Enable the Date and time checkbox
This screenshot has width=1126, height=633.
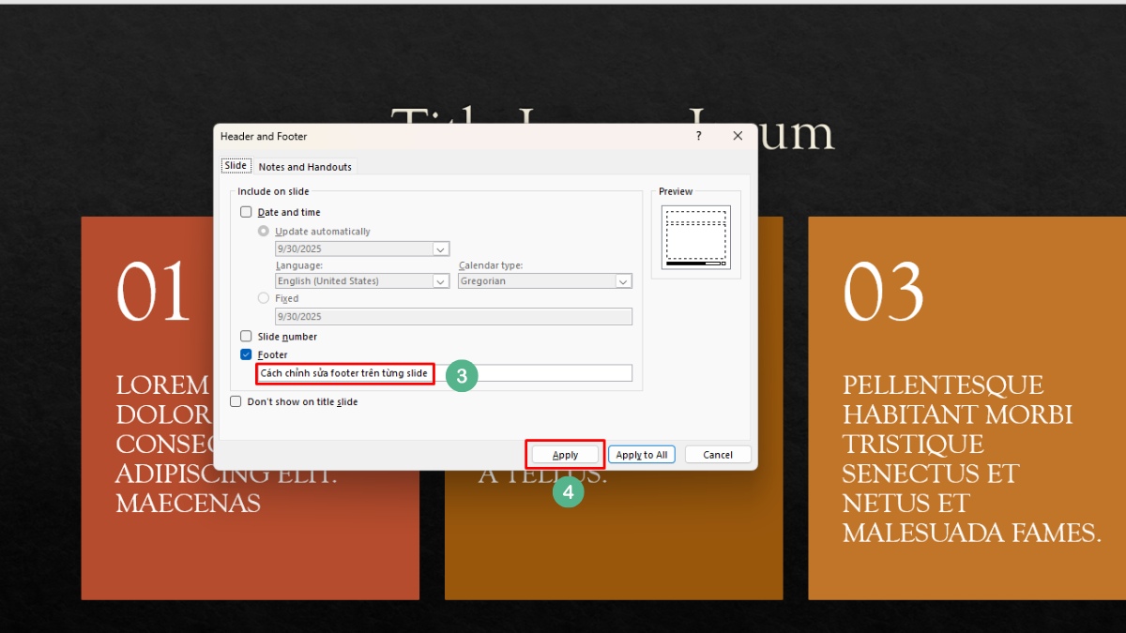[x=246, y=212]
